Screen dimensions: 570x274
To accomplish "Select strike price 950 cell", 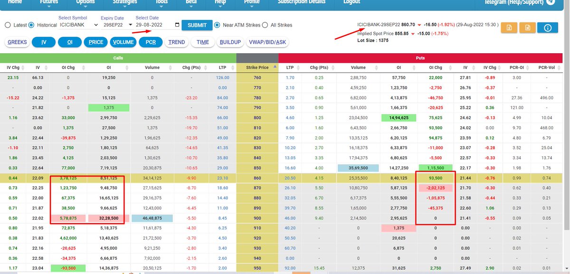I will pyautogui.click(x=257, y=268).
